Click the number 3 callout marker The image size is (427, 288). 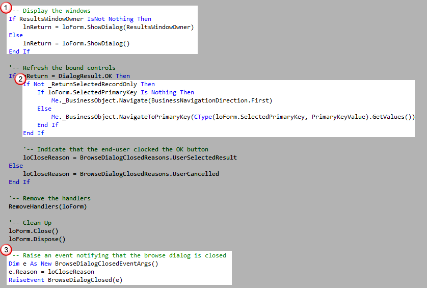(7, 250)
